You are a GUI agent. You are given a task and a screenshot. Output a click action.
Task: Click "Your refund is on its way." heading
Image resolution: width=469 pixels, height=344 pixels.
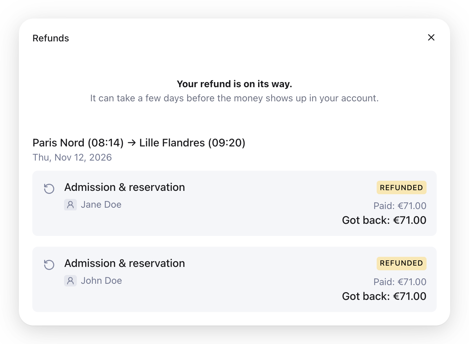(x=234, y=84)
